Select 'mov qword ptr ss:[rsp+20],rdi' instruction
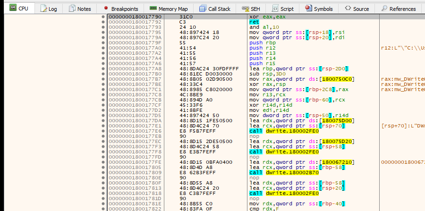Viewport: 425px width, 211px height. pos(297,38)
